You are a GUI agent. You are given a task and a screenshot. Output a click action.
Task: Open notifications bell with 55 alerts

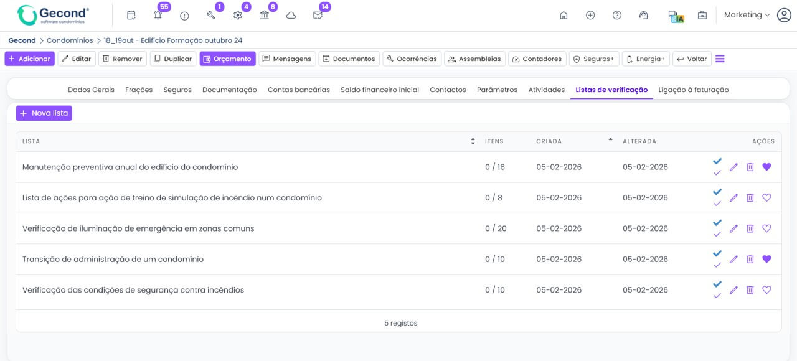(158, 14)
